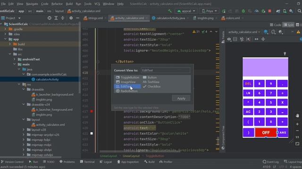Open the VCS menu
This screenshot has height=169, width=302.
coord(97,4)
